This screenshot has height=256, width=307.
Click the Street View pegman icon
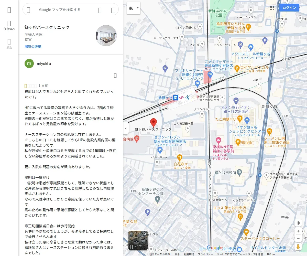[298, 247]
